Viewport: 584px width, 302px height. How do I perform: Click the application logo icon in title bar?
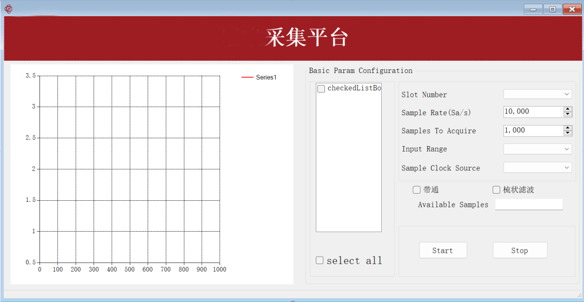(9, 9)
